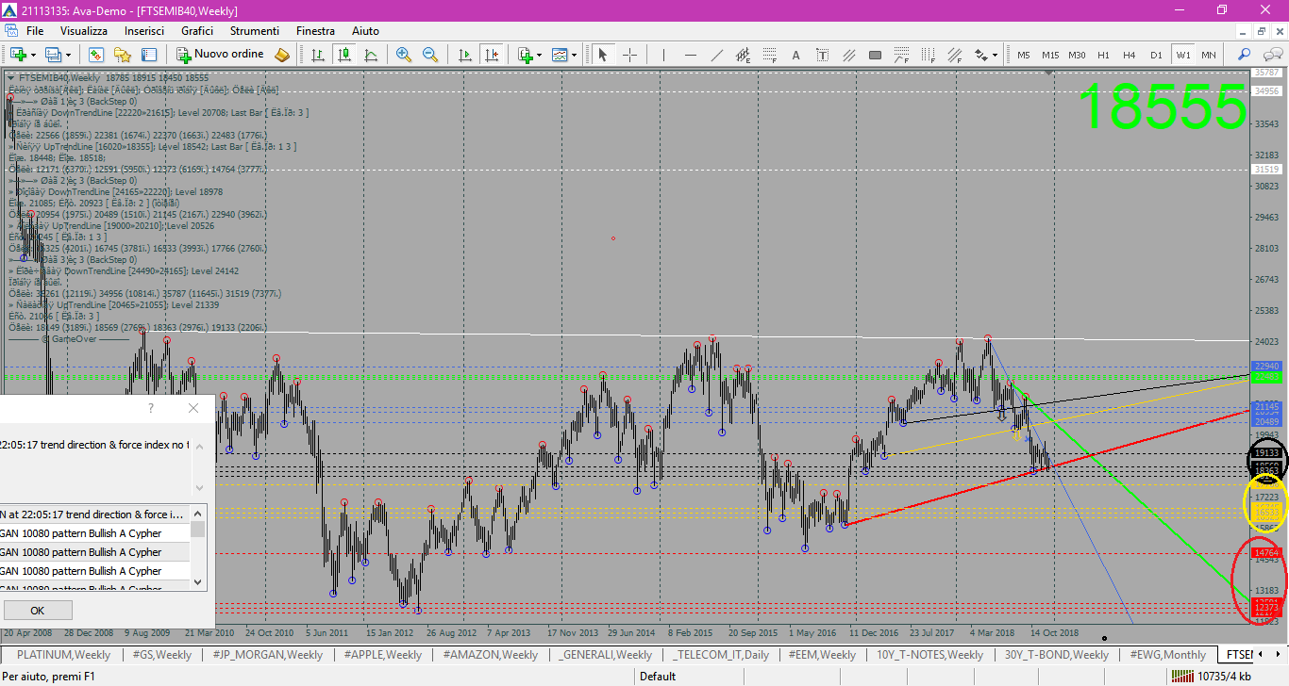Image resolution: width=1289 pixels, height=686 pixels.
Task: Switch to bar chart display
Action: (318, 55)
